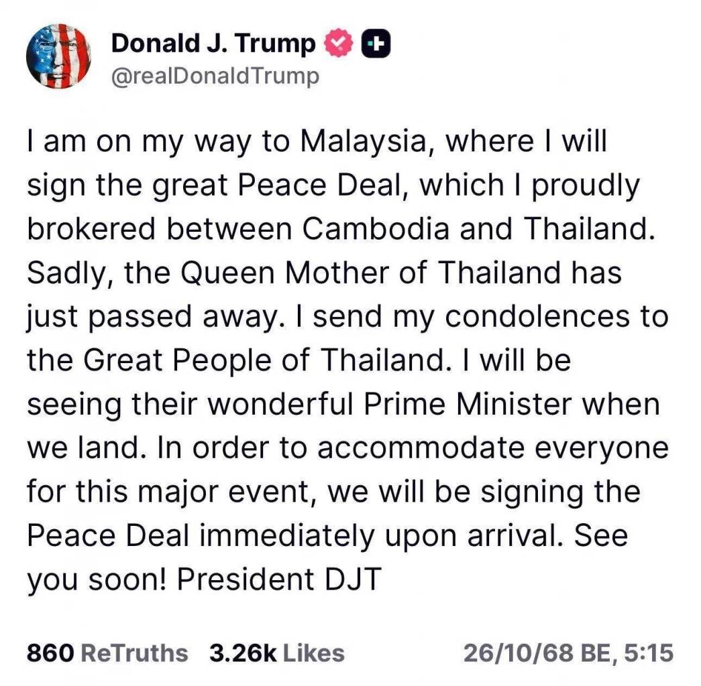701x686 pixels.
Task: Open the @realDonaldTrump handle
Action: tap(215, 75)
